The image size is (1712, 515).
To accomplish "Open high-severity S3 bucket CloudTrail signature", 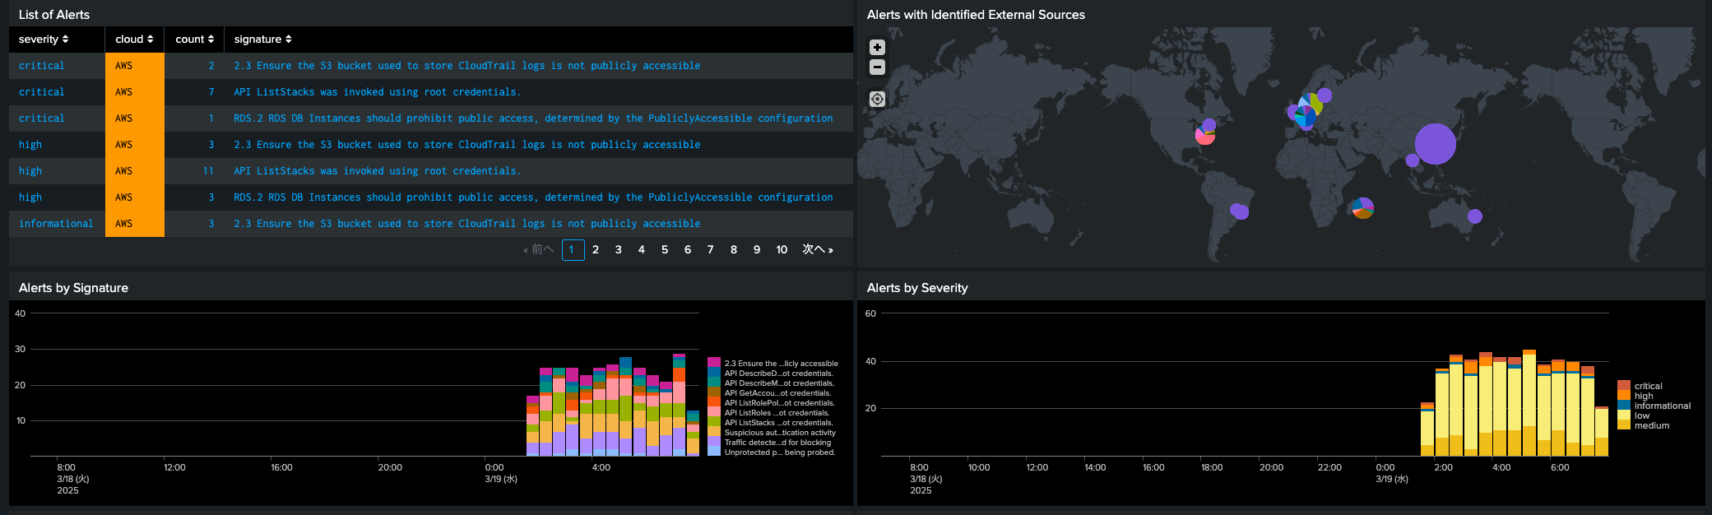I will (466, 145).
